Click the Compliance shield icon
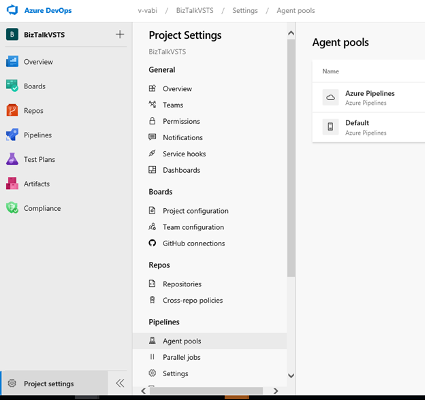 tap(12, 208)
